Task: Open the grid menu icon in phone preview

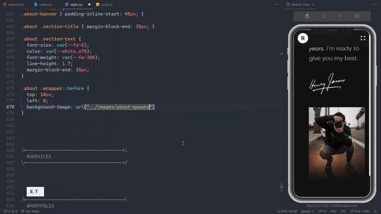Action: (x=363, y=38)
